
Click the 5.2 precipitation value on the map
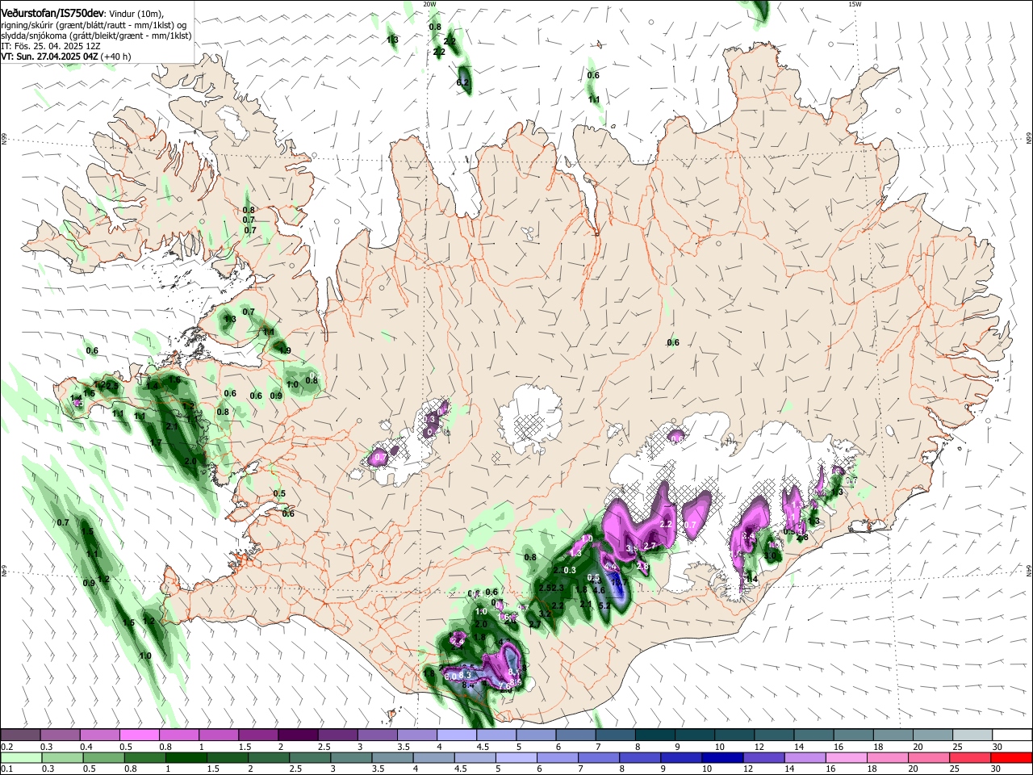(604, 605)
